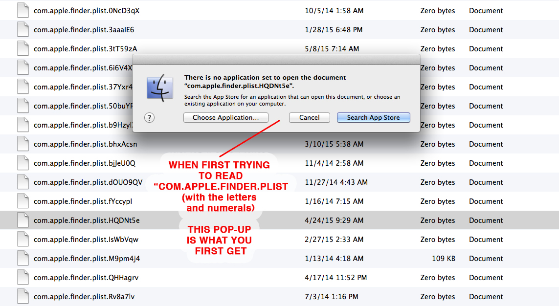Select file icon for com.apple.finder.plist.M9pm4j4
The image size is (559, 307).
point(23,258)
